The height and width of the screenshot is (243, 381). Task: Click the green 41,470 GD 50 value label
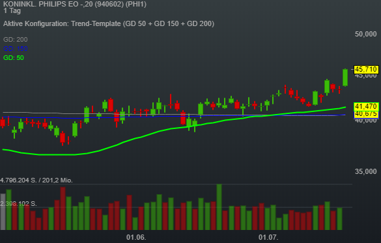pos(366,106)
